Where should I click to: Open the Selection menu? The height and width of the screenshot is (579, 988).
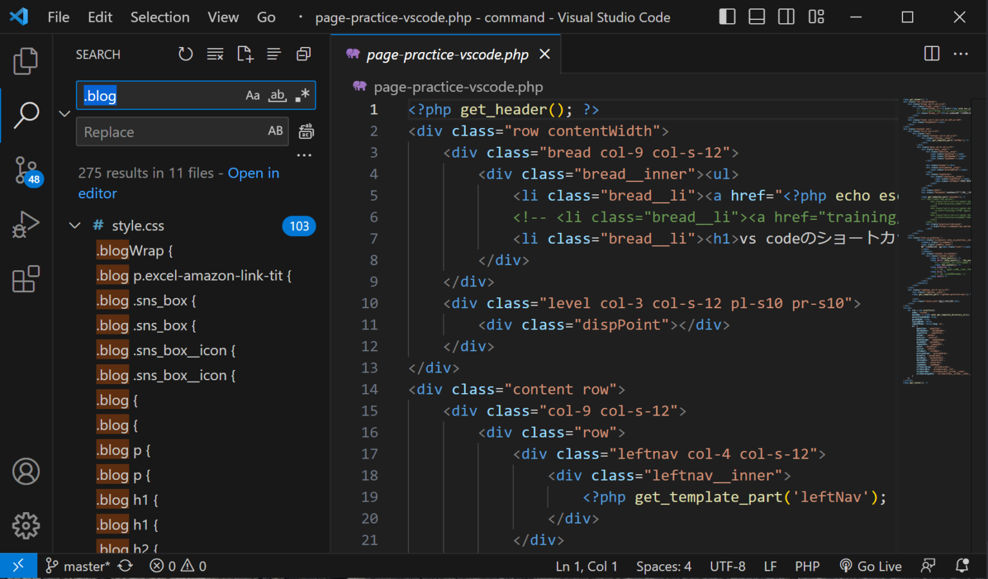pyautogui.click(x=160, y=17)
